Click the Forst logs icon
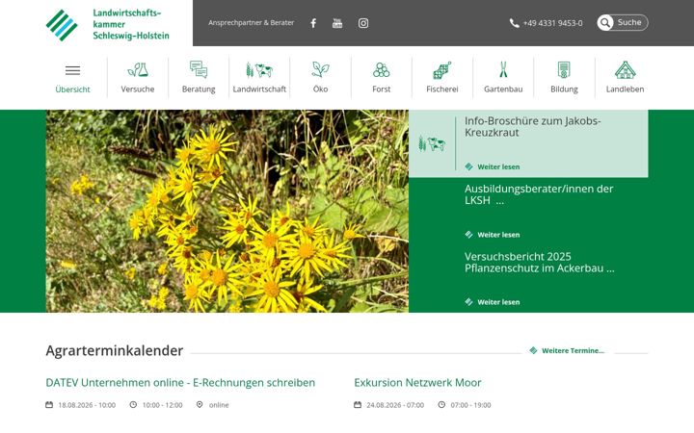694x433 pixels. [x=381, y=69]
